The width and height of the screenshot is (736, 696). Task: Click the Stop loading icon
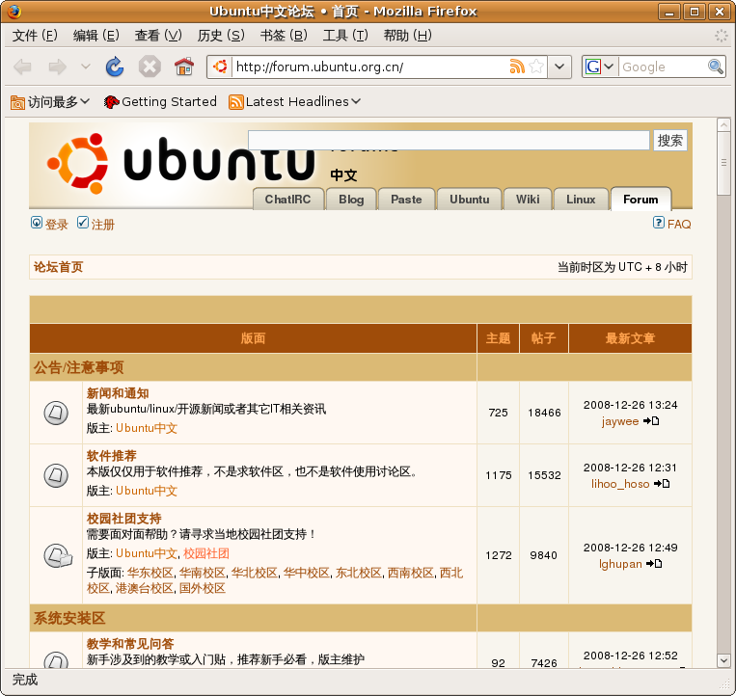tap(150, 67)
